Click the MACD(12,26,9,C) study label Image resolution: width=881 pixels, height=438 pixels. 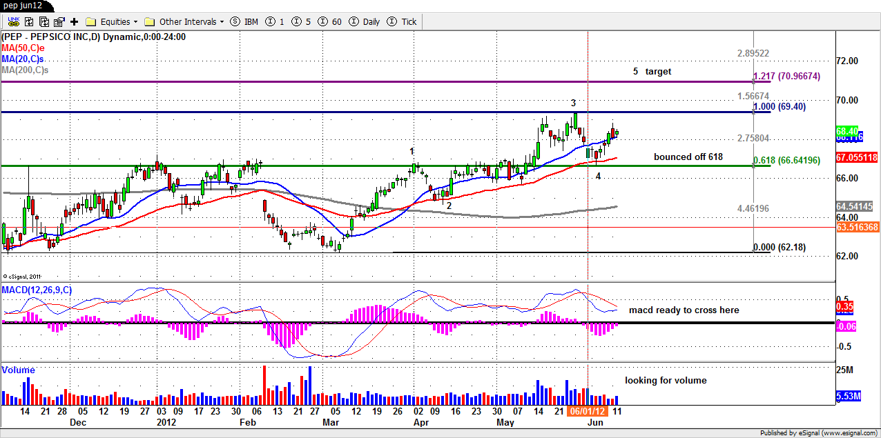(37, 290)
